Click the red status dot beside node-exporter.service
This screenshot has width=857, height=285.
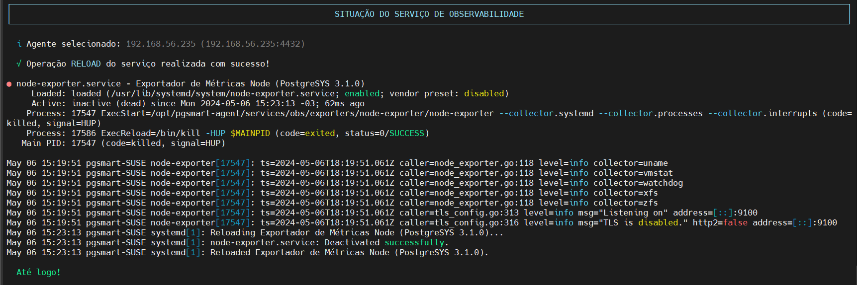tap(9, 84)
